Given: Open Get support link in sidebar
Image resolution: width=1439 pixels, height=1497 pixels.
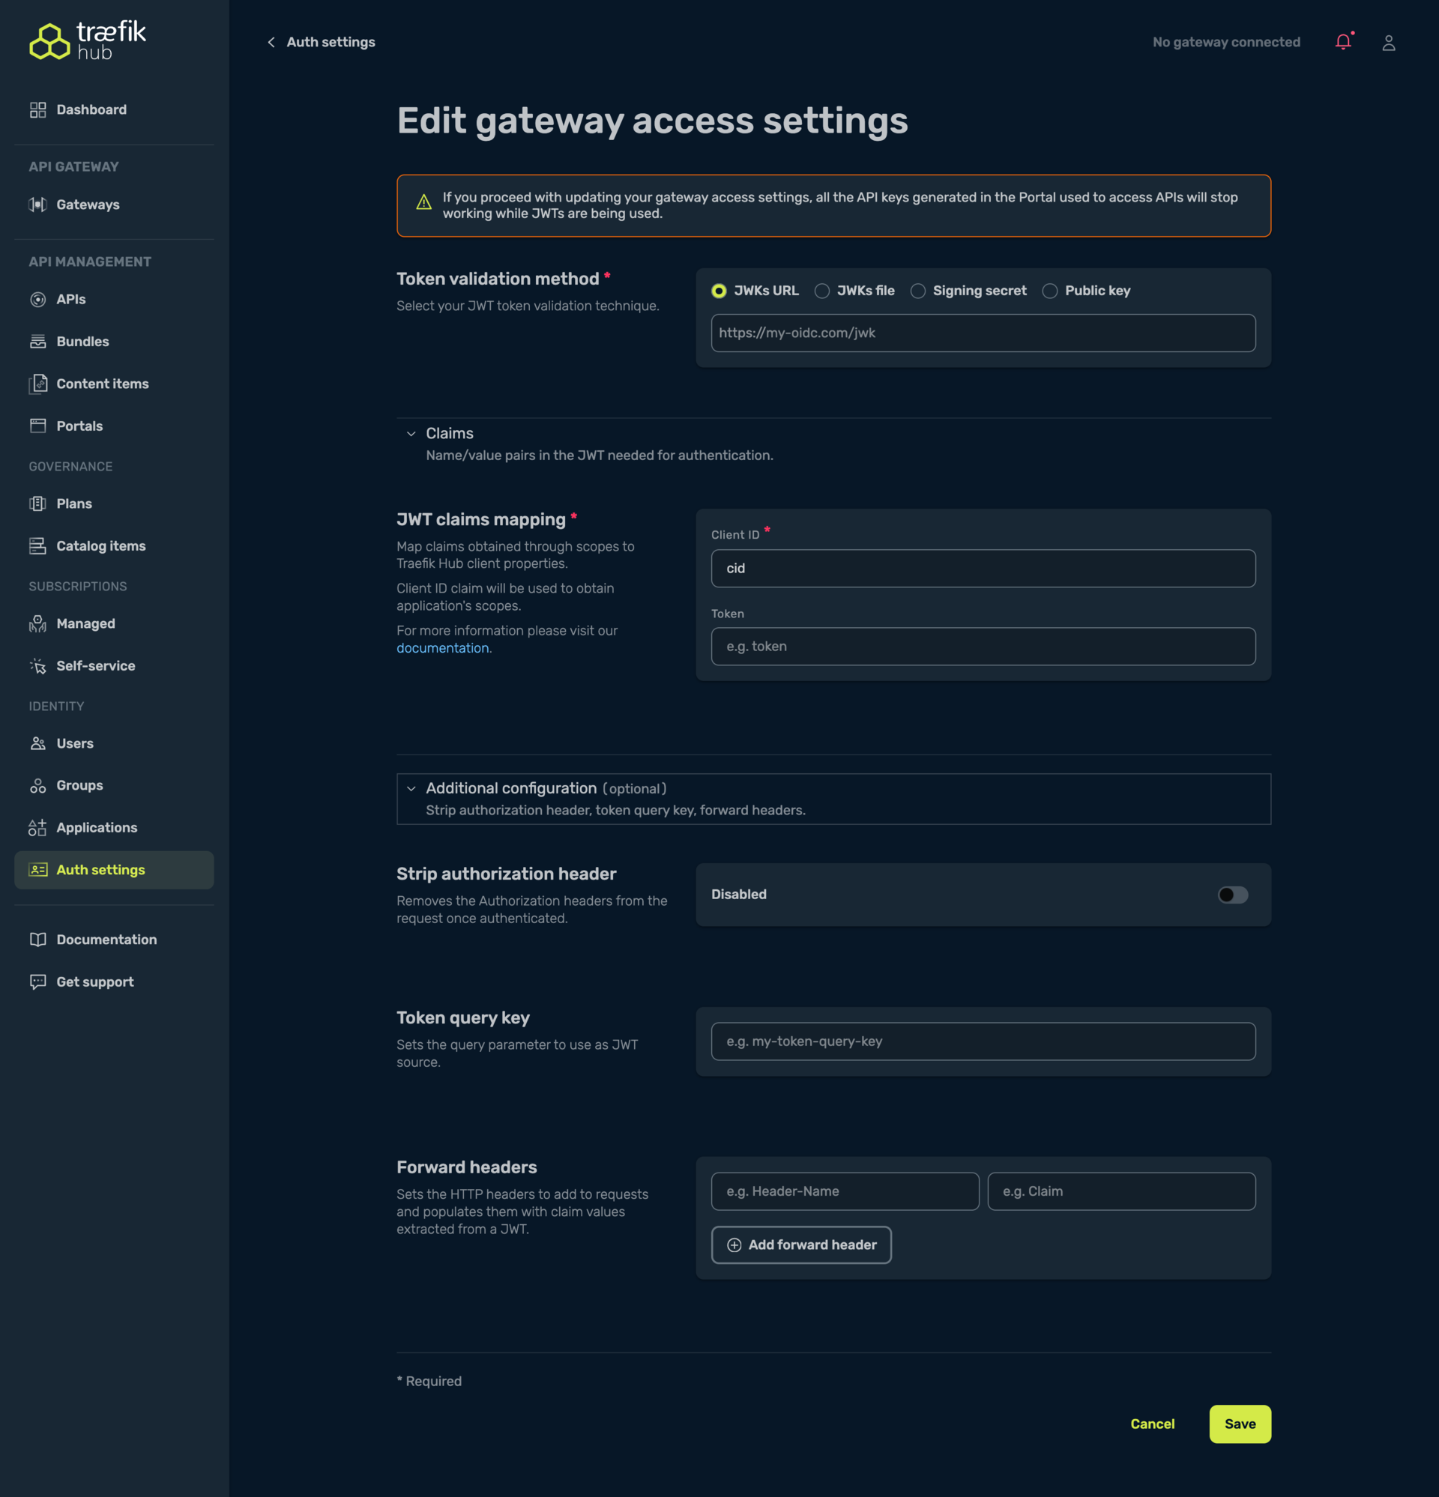Looking at the screenshot, I should pos(114,982).
